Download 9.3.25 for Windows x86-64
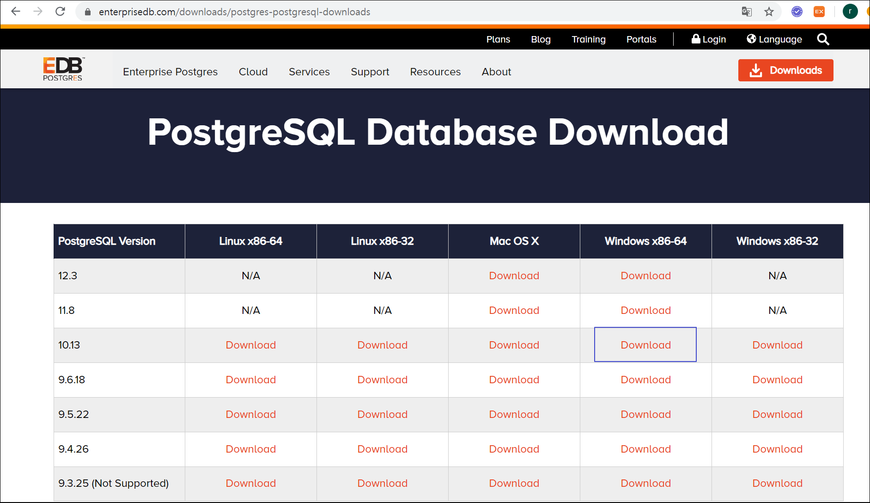Screen dimensions: 870x503 [645, 483]
